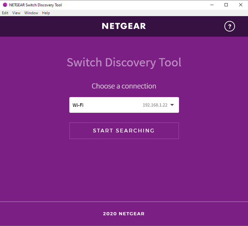Open the Window menu
Viewport: 248px width, 226px height.
coord(31,13)
